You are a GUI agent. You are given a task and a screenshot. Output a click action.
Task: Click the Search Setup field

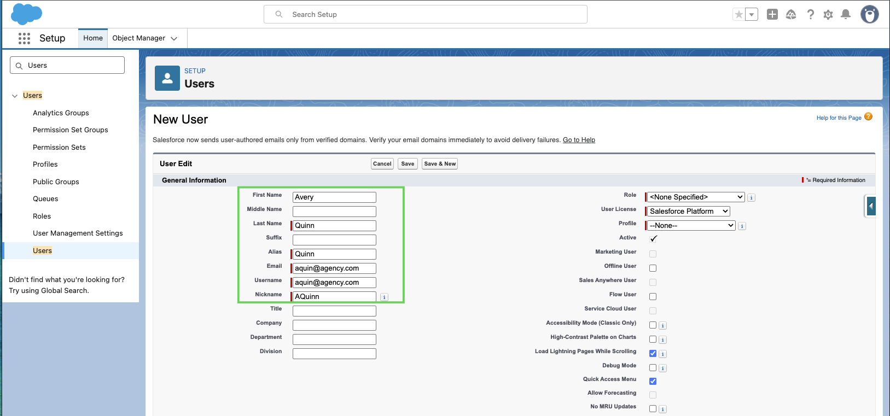(426, 14)
